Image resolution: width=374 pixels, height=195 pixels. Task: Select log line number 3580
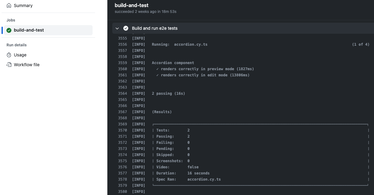tap(122, 192)
